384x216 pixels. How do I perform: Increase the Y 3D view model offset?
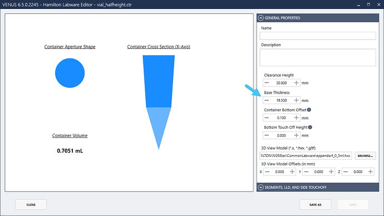tap(331, 171)
